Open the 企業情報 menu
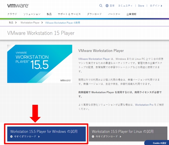The height and width of the screenshot is (145, 169). [x=131, y=14]
